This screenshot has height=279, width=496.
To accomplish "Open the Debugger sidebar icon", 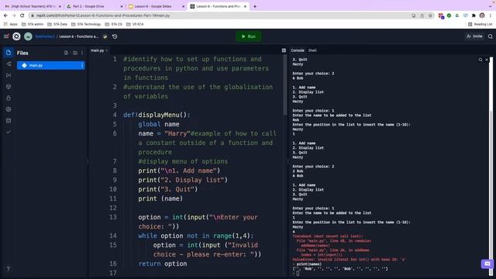I will (x=9, y=75).
